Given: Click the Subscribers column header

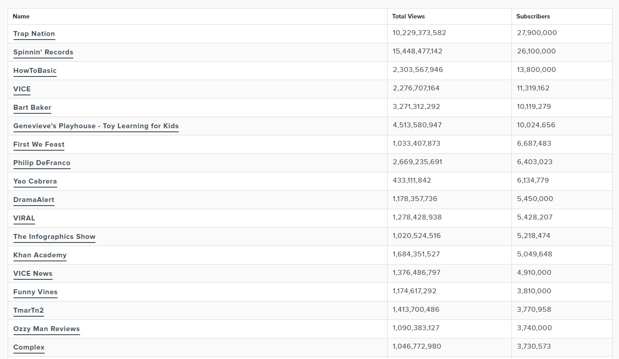Looking at the screenshot, I should click(x=533, y=16).
